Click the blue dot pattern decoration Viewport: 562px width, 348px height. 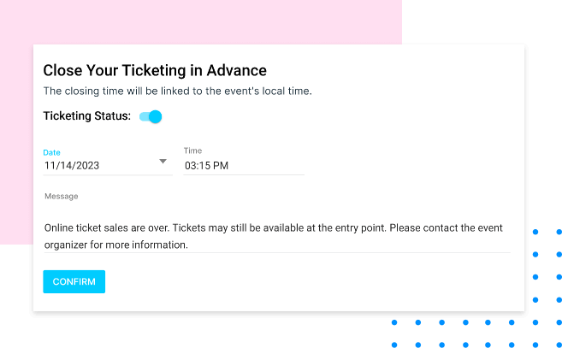[535, 277]
